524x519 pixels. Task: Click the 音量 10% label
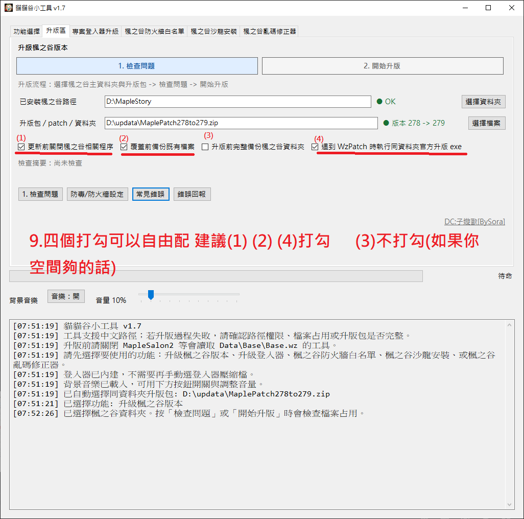[111, 300]
